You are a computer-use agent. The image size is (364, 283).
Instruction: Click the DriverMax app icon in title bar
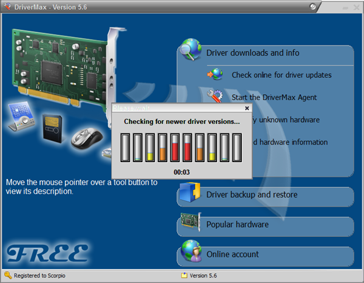tap(8, 6)
